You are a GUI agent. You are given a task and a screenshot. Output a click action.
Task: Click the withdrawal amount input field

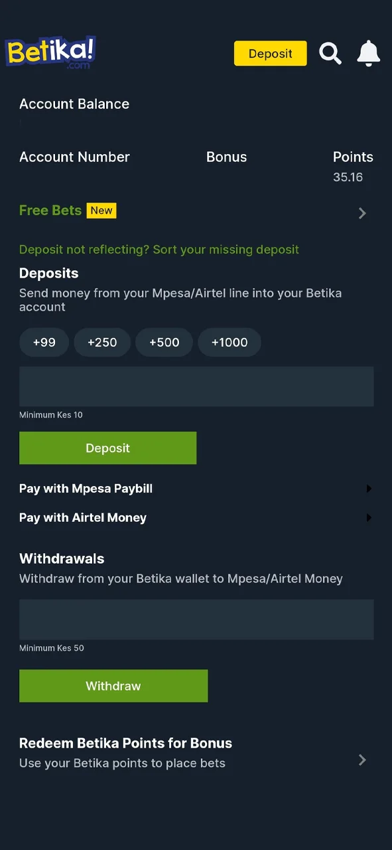(196, 619)
